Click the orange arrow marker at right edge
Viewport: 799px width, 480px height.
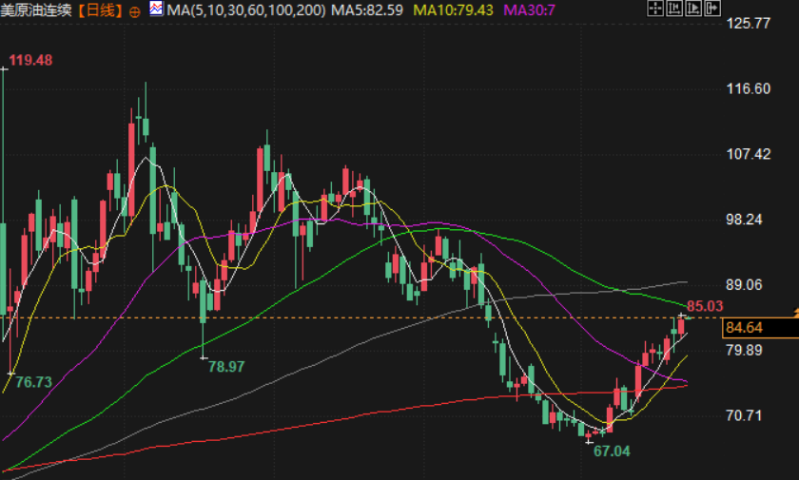pos(796,312)
